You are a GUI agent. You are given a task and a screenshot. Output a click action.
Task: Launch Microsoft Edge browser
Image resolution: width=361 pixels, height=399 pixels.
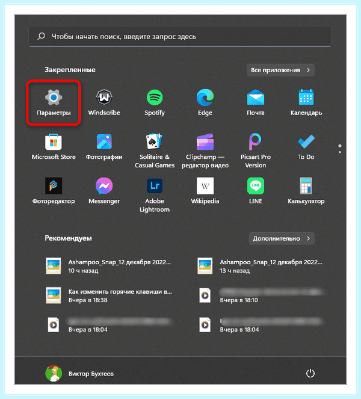(x=205, y=102)
